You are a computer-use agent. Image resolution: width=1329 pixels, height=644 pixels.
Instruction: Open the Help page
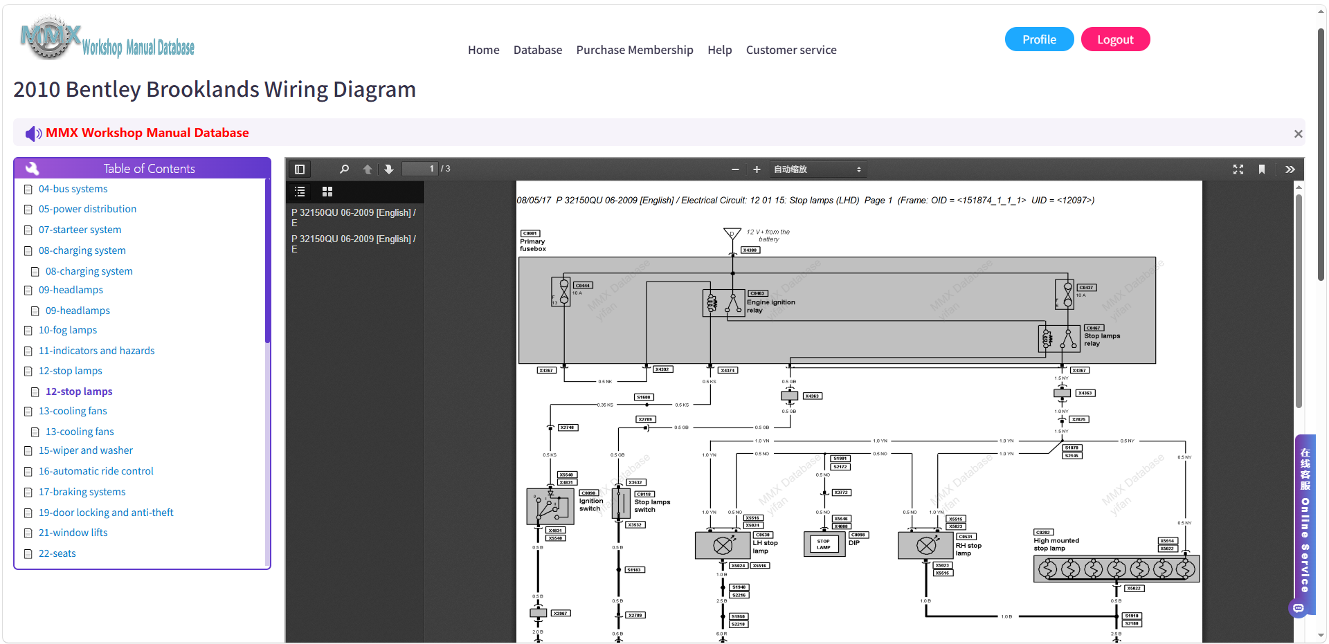pos(720,50)
